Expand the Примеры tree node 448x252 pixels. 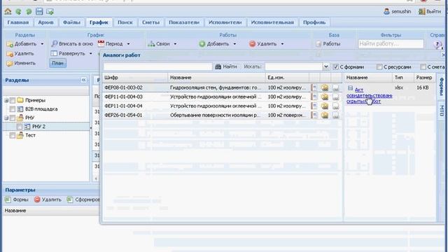tap(6, 100)
